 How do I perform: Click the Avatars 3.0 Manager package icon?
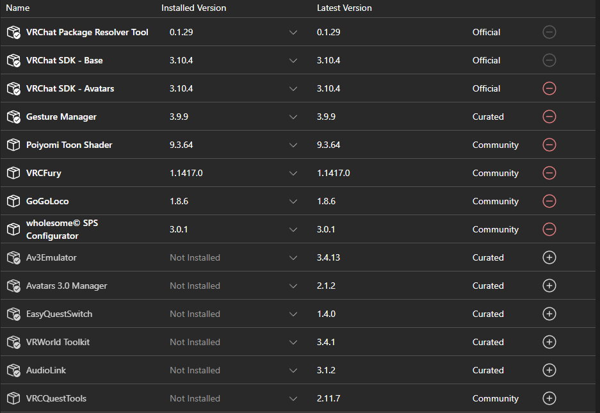(13, 286)
